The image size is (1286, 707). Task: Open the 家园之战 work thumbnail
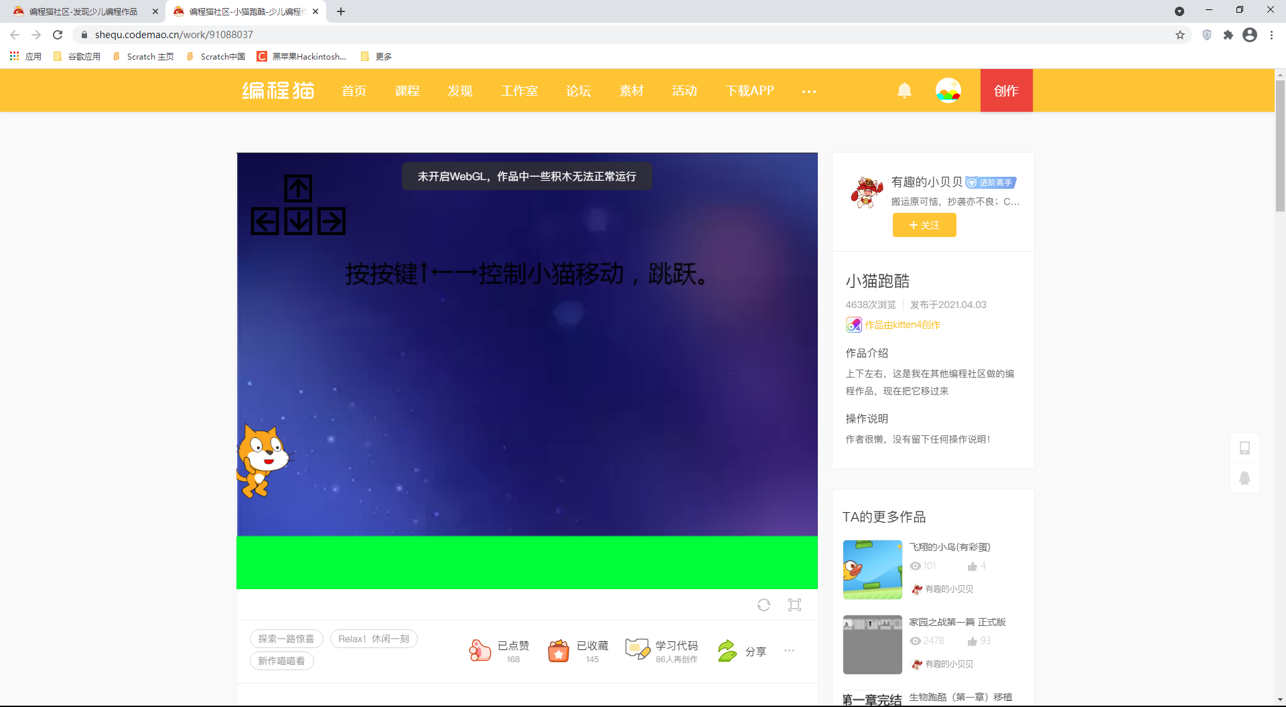[x=873, y=645]
